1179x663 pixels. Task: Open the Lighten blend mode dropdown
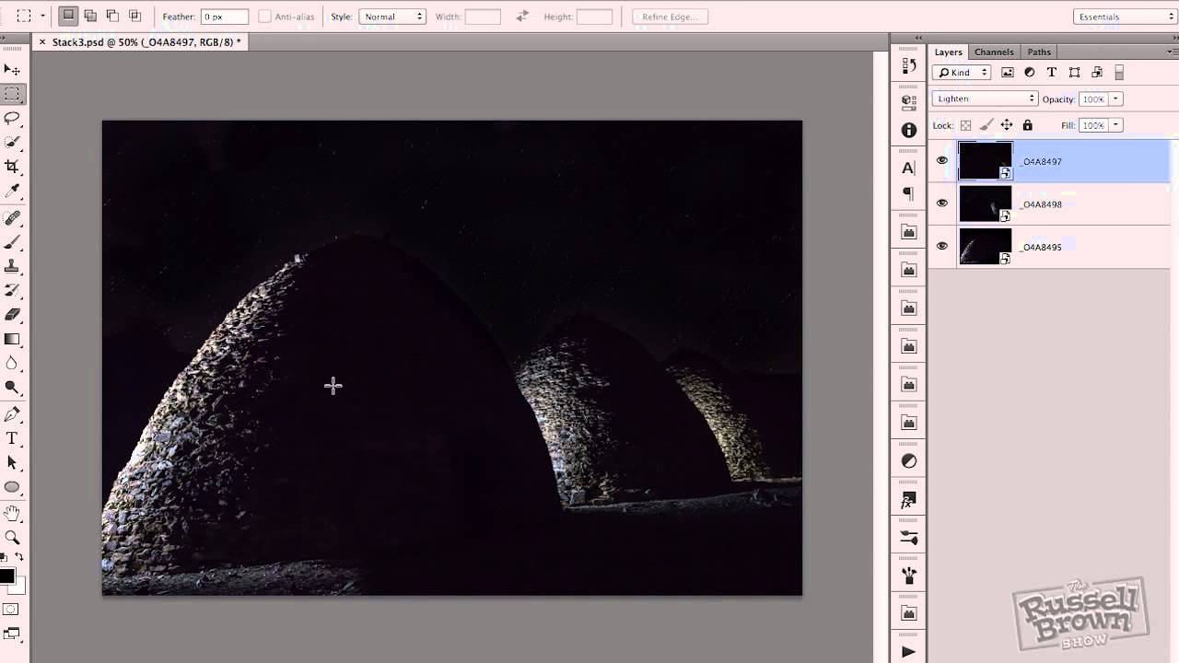click(x=984, y=99)
